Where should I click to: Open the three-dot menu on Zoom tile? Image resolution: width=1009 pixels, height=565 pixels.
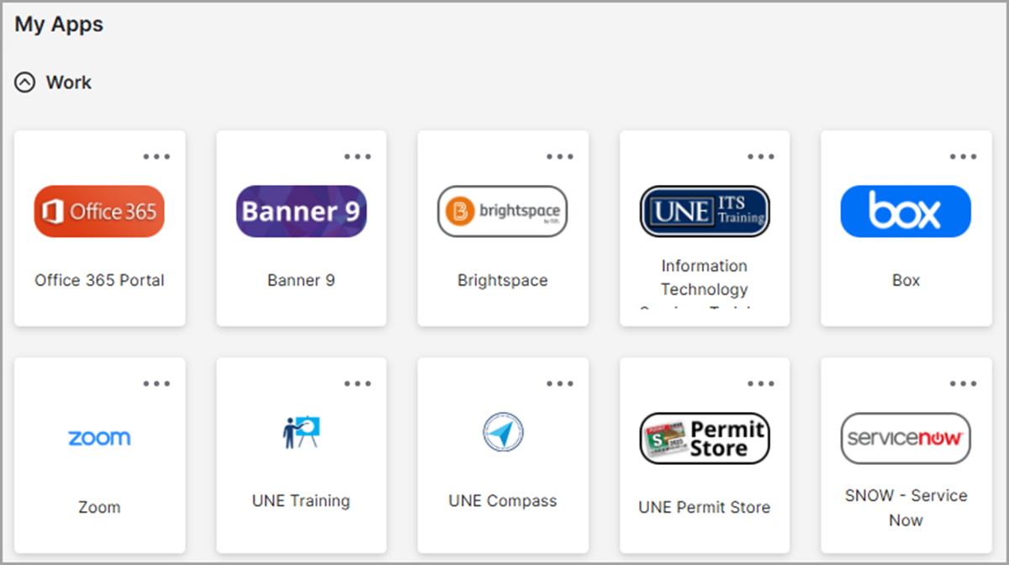point(156,383)
